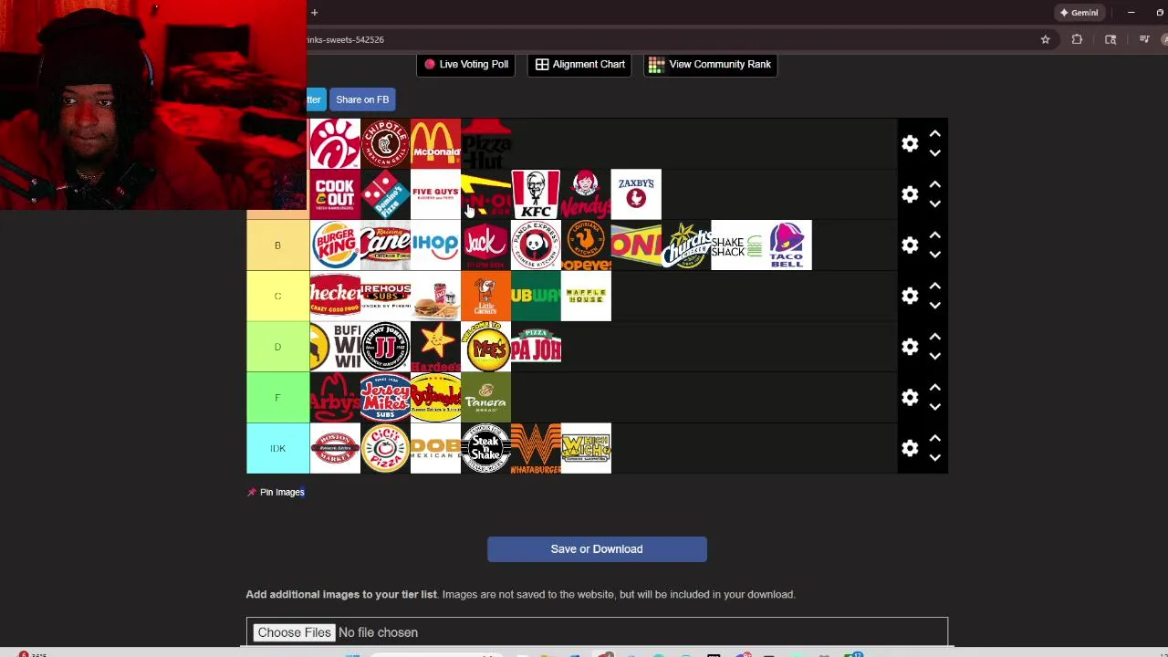Screen dimensions: 1168x657
Task: Select the CiCi's Pizza logo tile
Action: (x=385, y=448)
